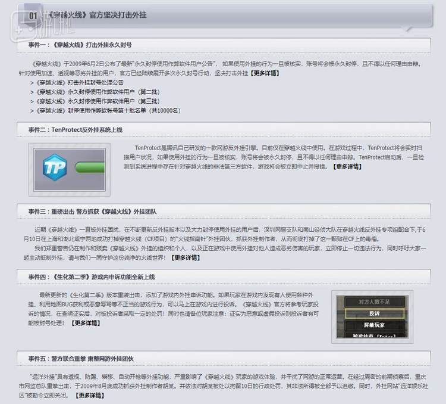Click the 01 section number badge

coord(33,15)
